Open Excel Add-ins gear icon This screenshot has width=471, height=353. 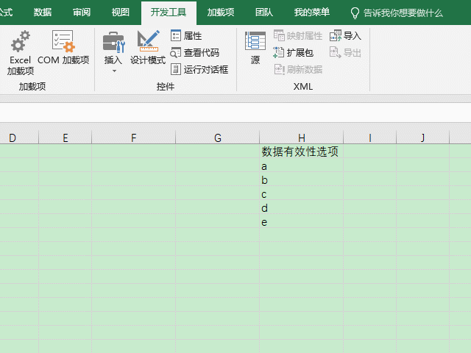pos(21,41)
